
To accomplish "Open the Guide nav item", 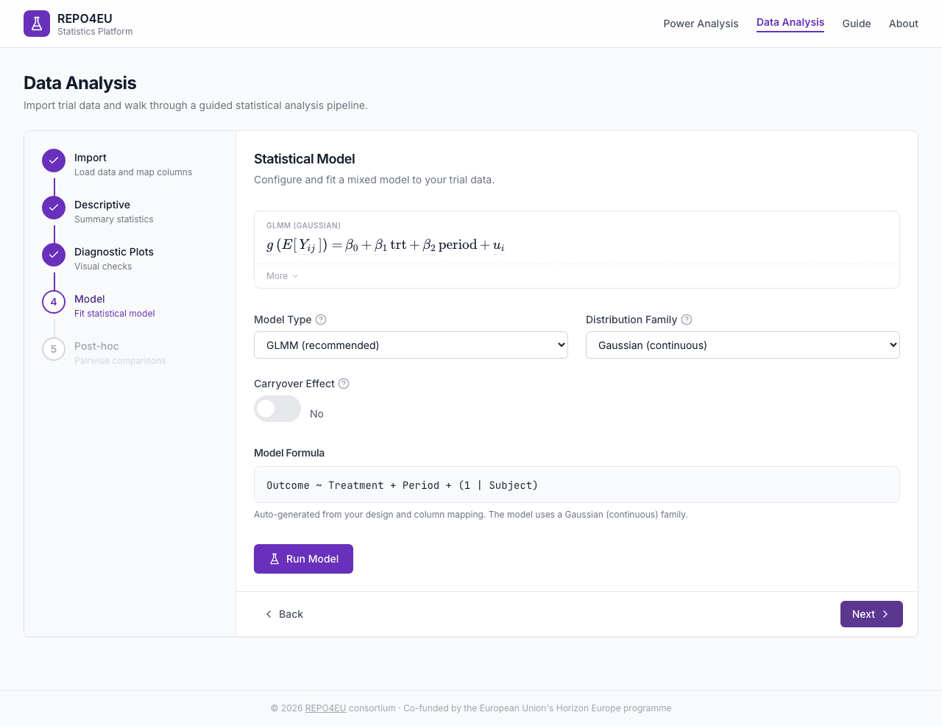I will pos(857,24).
